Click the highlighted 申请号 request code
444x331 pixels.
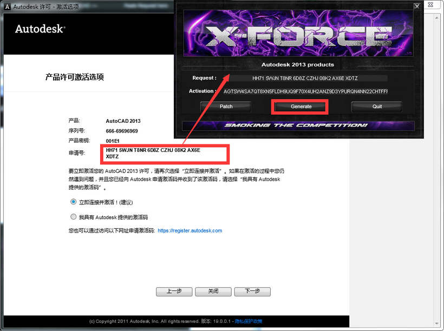click(163, 153)
